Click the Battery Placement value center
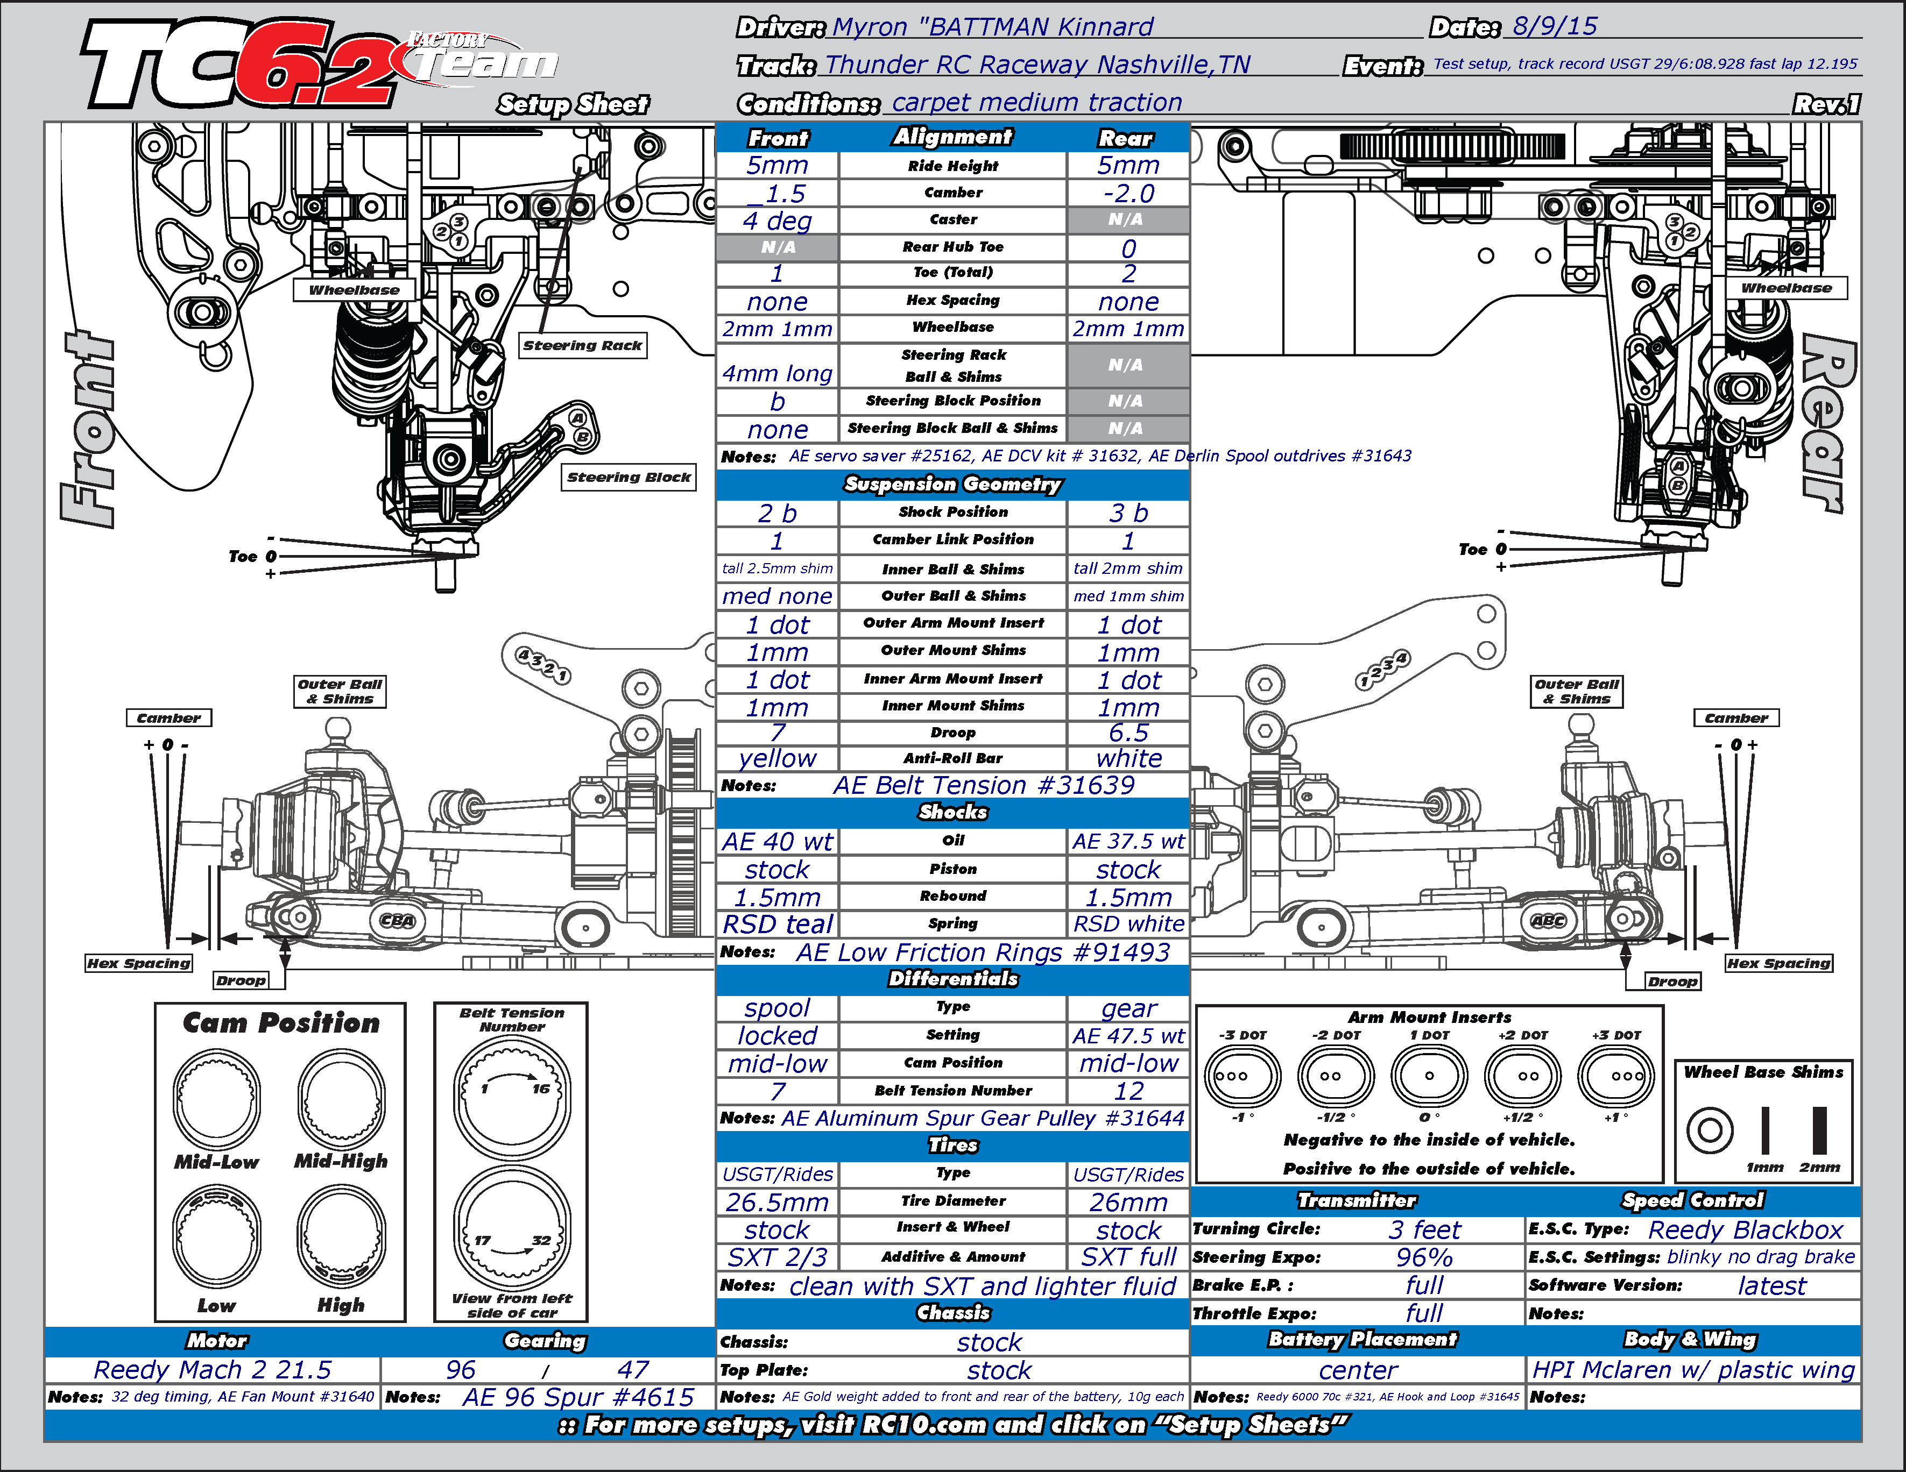Screen dimensions: 1906x1472 coord(1358,1370)
